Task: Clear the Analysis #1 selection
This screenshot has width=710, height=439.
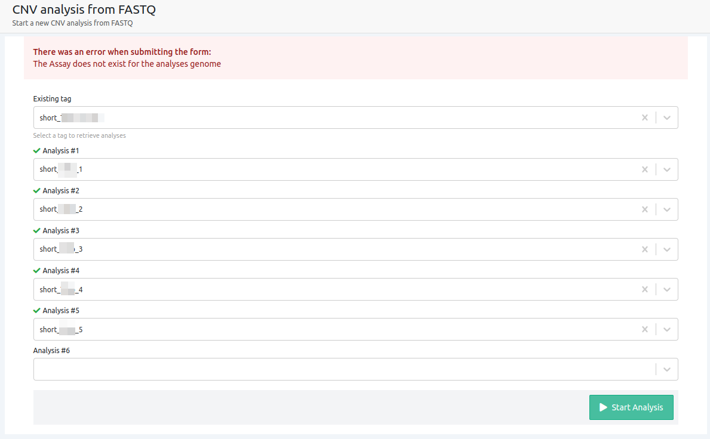Action: click(x=644, y=169)
